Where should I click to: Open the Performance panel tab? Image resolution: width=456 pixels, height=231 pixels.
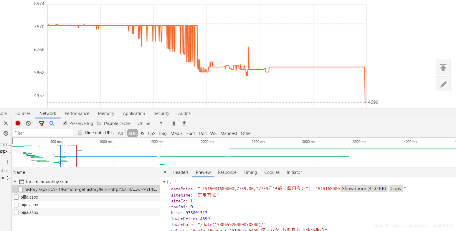tap(77, 113)
